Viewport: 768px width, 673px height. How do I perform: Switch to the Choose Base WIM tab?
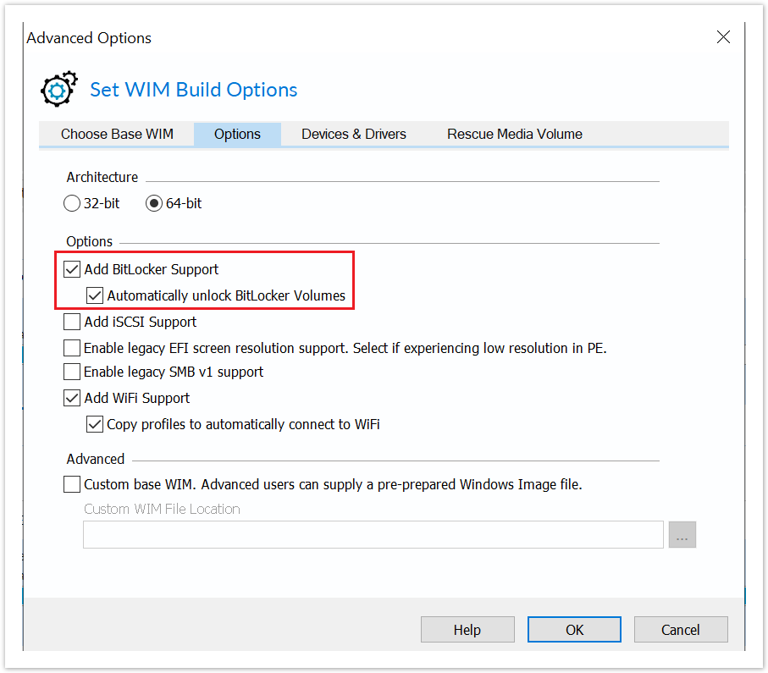click(x=117, y=134)
